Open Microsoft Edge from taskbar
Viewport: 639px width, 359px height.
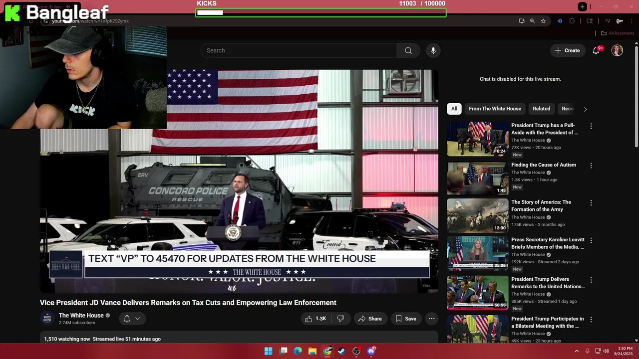298,351
